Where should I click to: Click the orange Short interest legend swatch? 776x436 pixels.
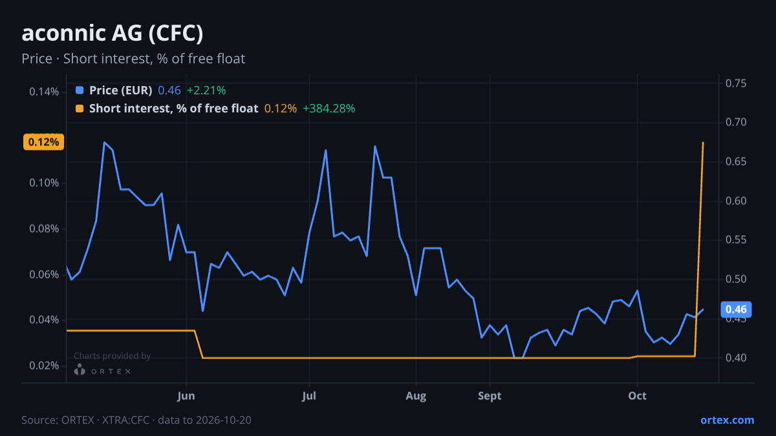tap(80, 109)
